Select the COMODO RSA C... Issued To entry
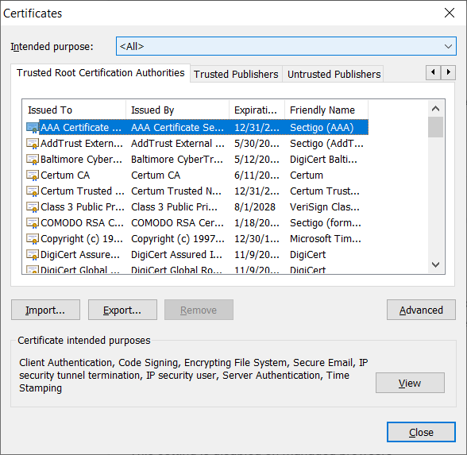 click(82, 223)
